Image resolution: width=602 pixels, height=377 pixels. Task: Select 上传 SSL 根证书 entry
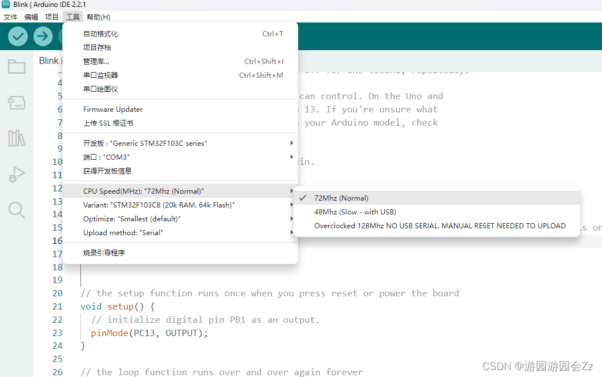coord(180,123)
